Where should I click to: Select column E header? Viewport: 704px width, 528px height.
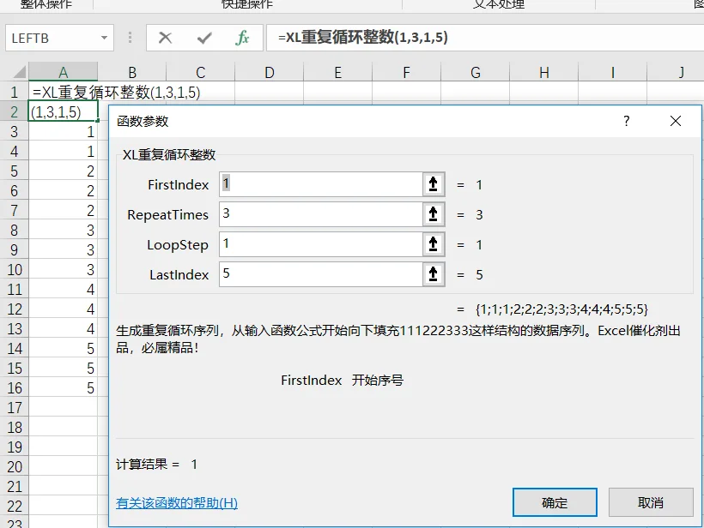pyautogui.click(x=338, y=72)
